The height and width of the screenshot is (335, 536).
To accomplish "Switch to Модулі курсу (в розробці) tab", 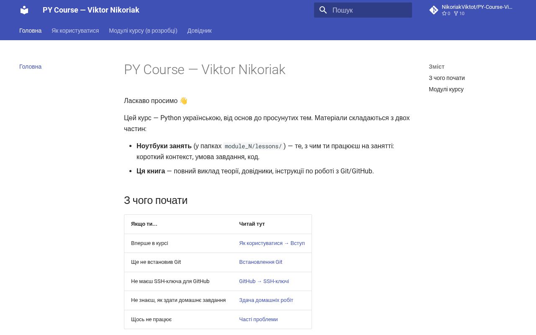I will coord(143,31).
